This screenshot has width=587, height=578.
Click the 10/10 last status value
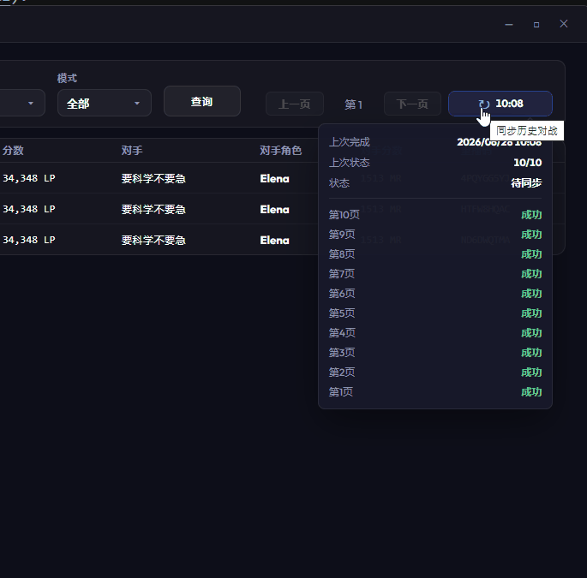pyautogui.click(x=528, y=163)
